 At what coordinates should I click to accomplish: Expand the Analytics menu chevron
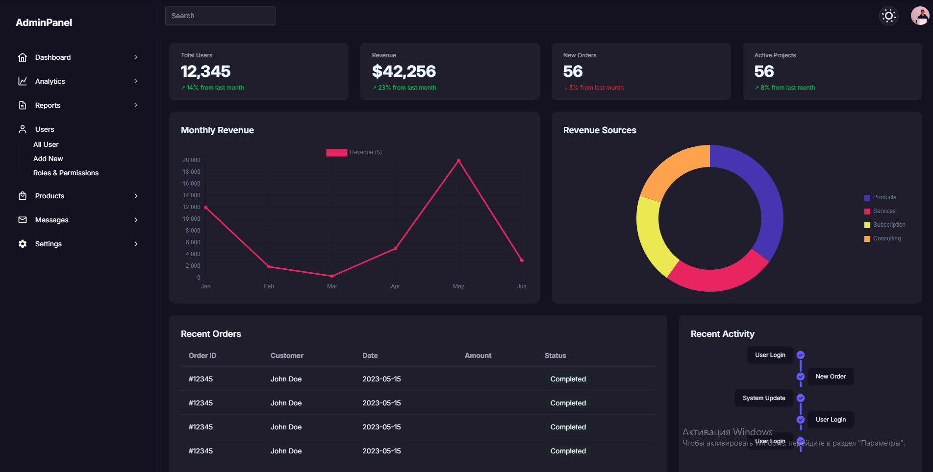(x=136, y=81)
